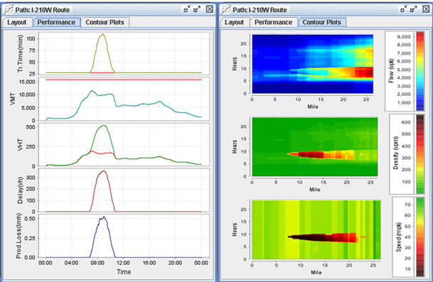Close the left I-210W Route window
Viewport: 433px width, 282px height.
210,9
